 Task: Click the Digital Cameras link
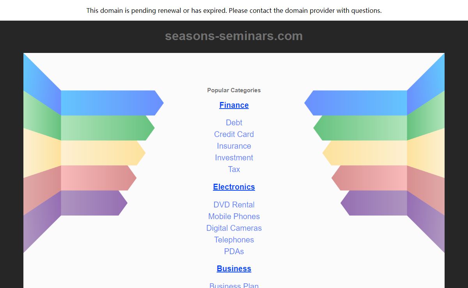[234, 228]
